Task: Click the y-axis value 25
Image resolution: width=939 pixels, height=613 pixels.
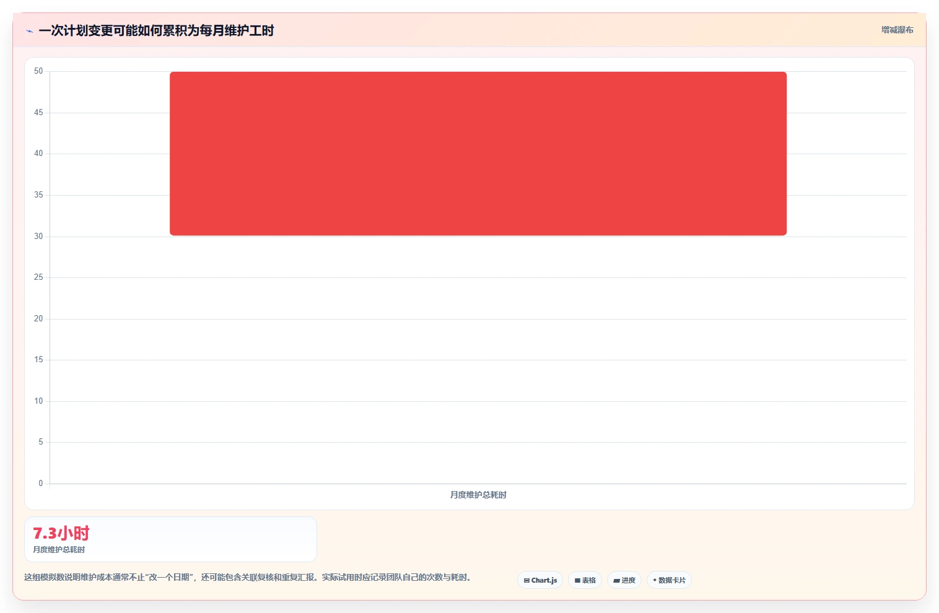Action: point(38,277)
